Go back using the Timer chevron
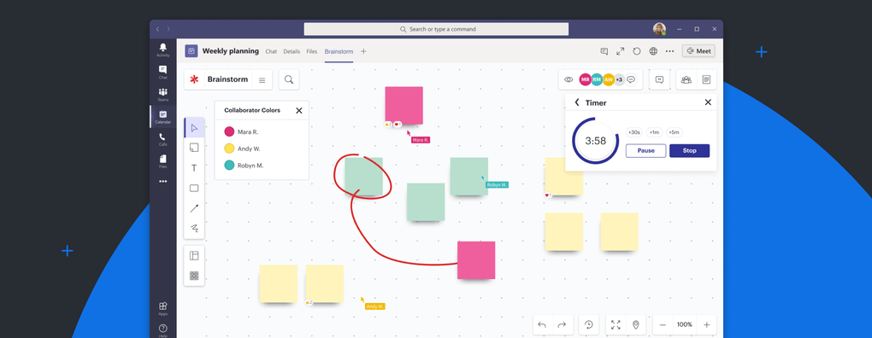This screenshot has width=872, height=338. (577, 102)
